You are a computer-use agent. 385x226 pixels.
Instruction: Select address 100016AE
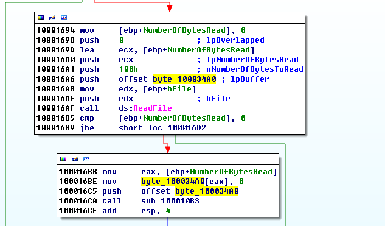55,99
